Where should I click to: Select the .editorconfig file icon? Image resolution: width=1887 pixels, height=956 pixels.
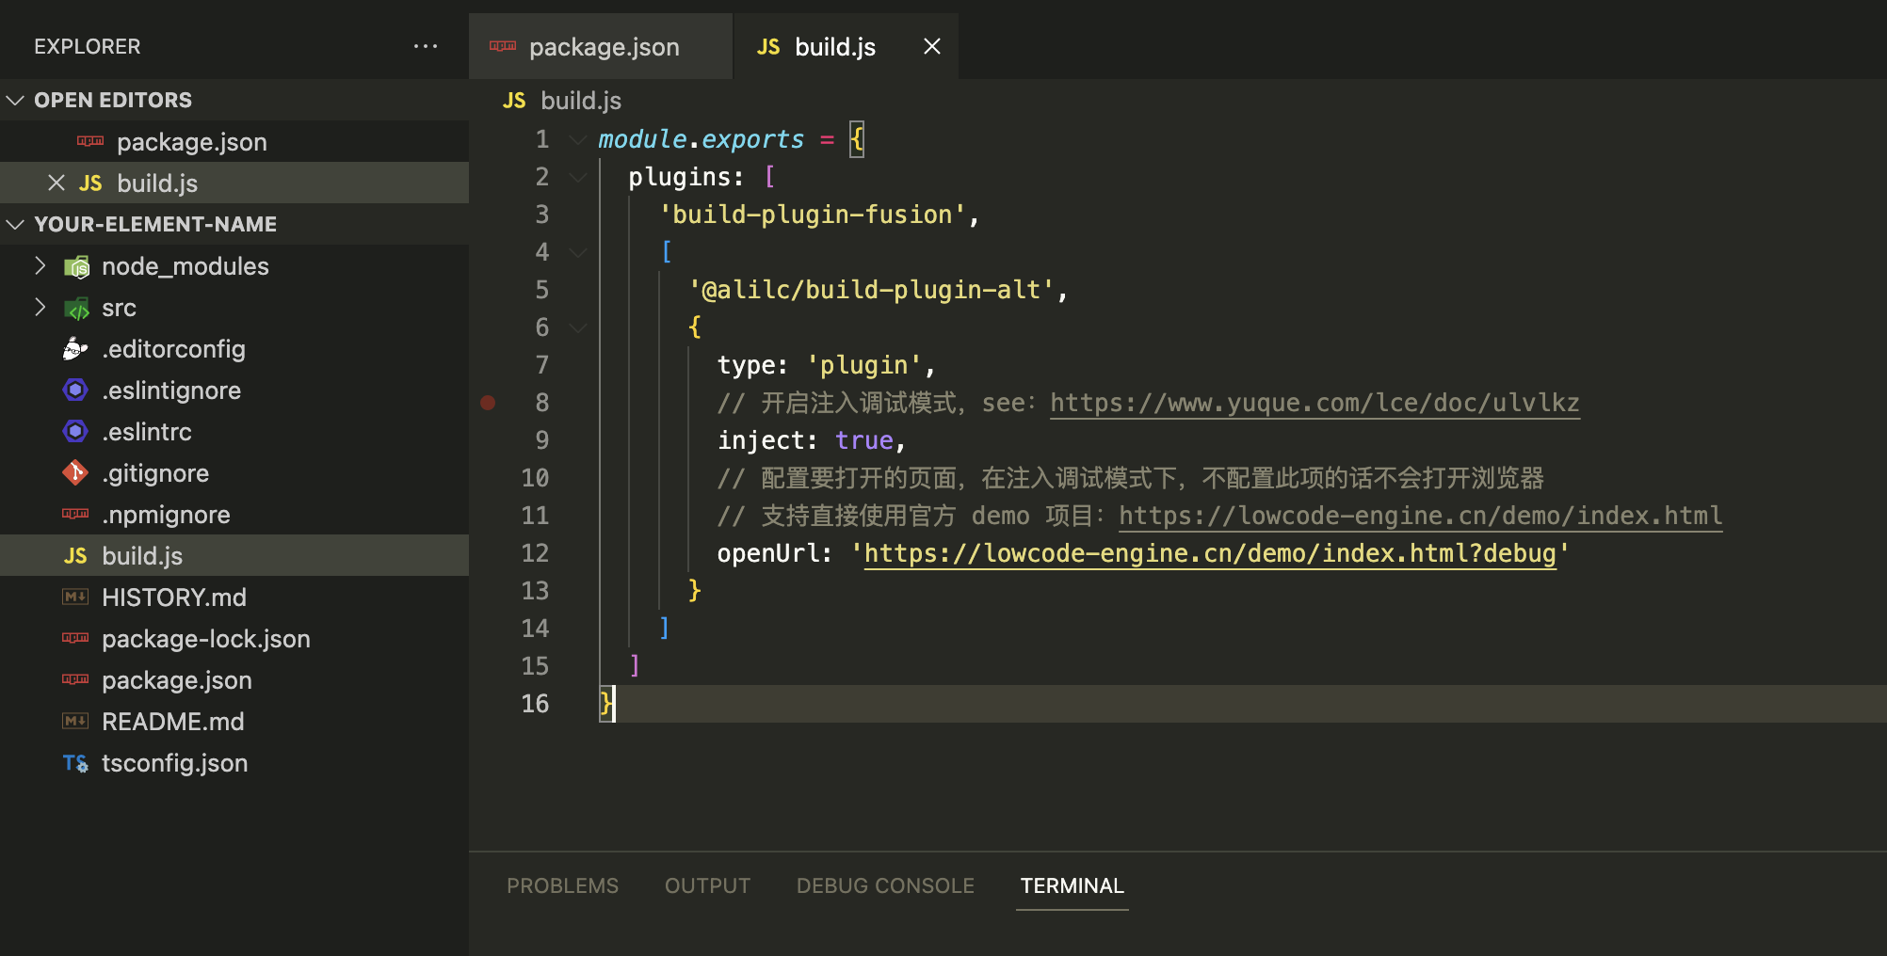click(x=74, y=348)
